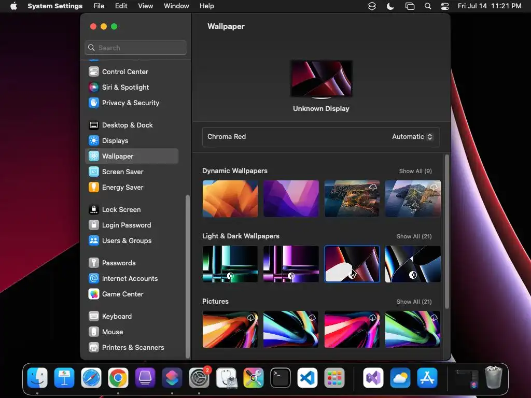Launch Keynote from the Dock
This screenshot has width=531, height=398.
point(64,378)
